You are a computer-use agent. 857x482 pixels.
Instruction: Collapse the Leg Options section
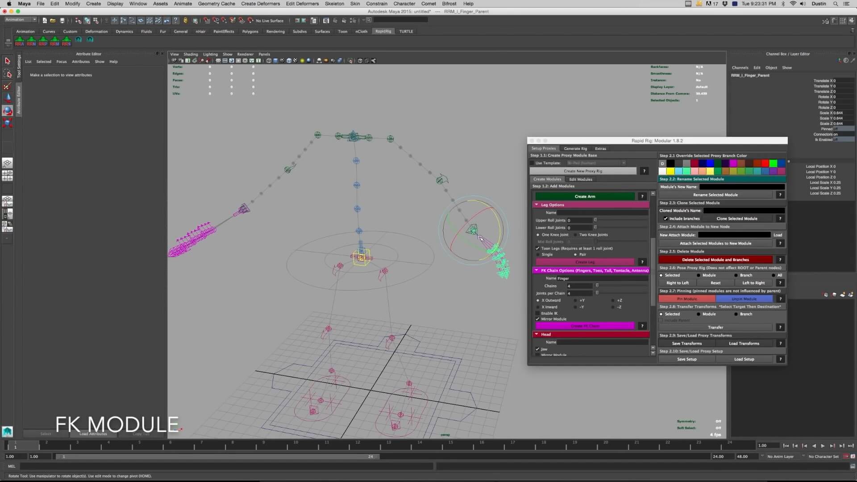(537, 205)
